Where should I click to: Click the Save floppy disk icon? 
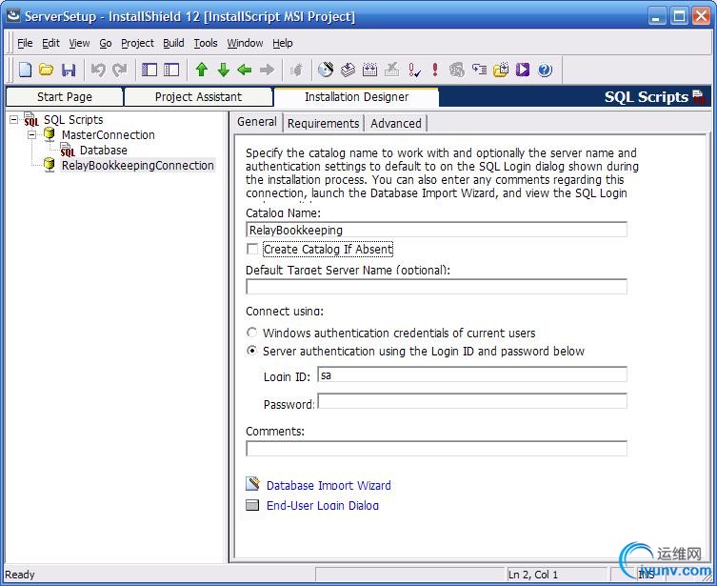(x=69, y=70)
